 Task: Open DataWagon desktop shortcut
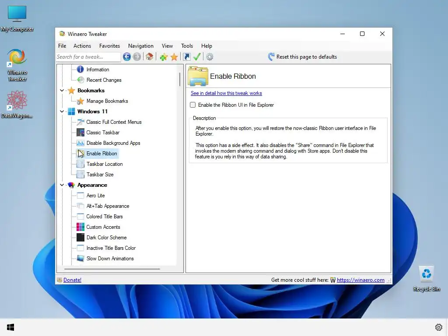[x=17, y=105]
